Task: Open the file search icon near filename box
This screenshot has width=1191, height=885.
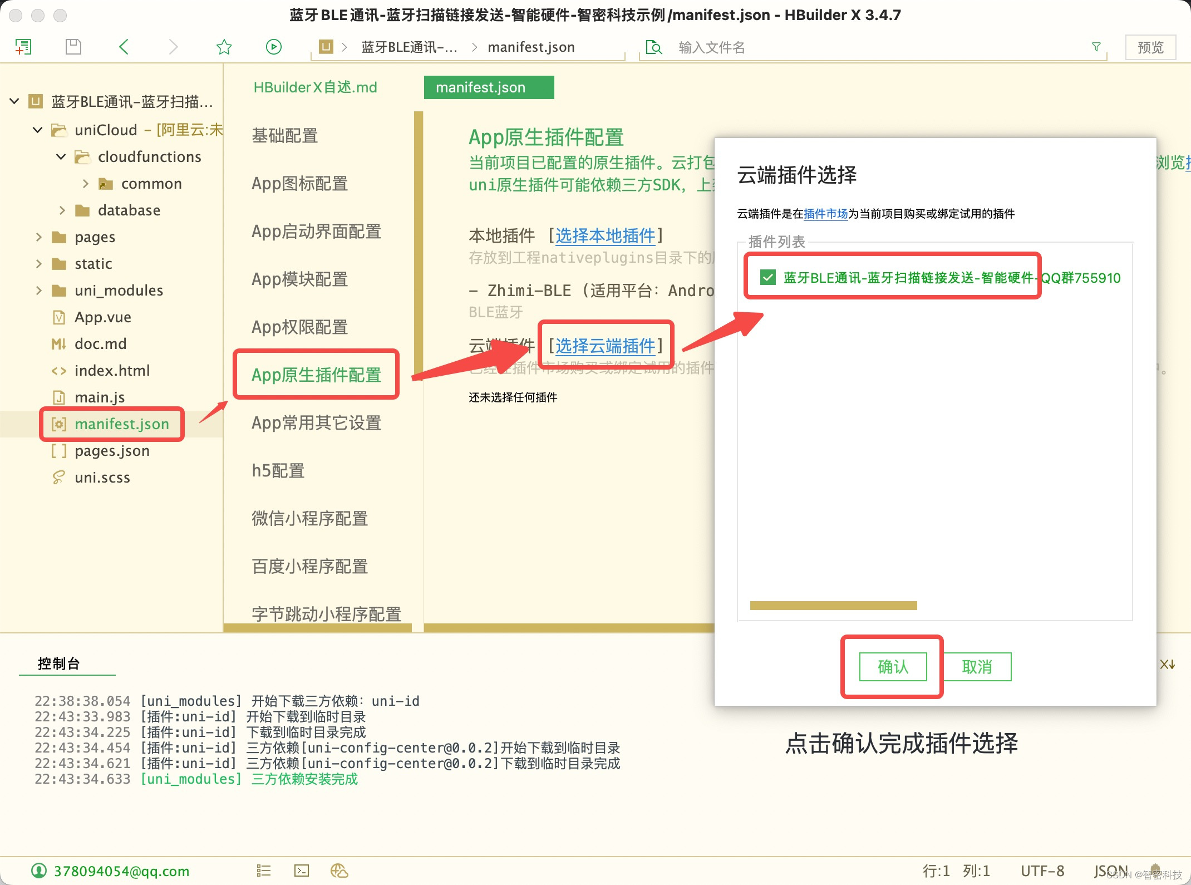Action: [x=654, y=47]
